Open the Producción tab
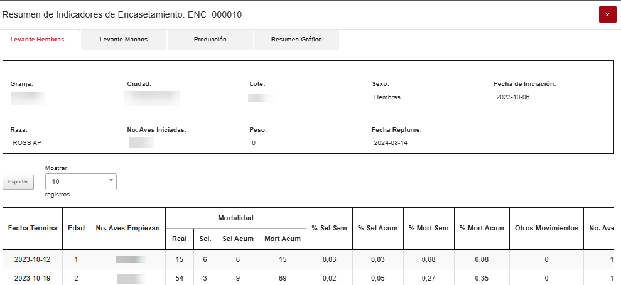This screenshot has width=621, height=285. [x=210, y=40]
